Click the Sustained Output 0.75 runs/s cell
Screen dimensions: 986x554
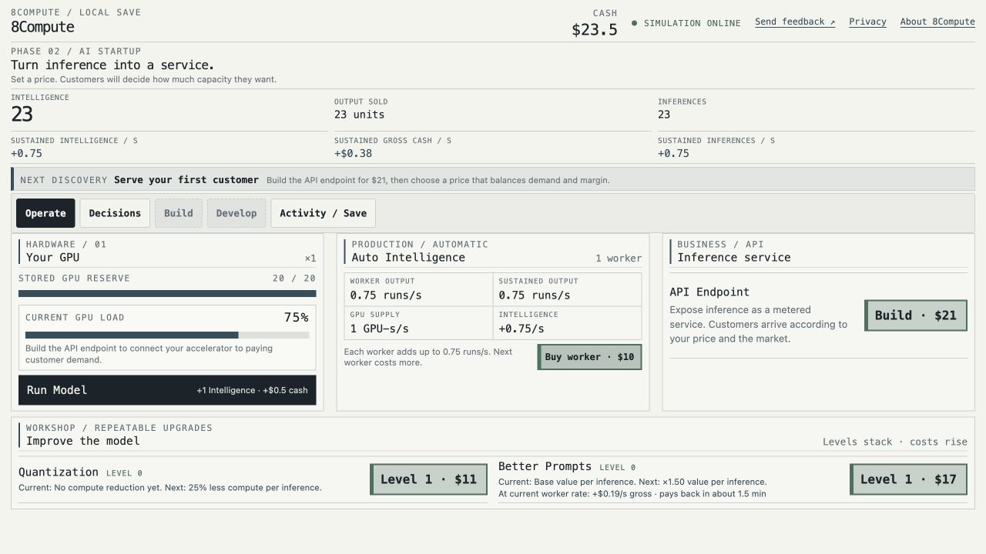(567, 289)
